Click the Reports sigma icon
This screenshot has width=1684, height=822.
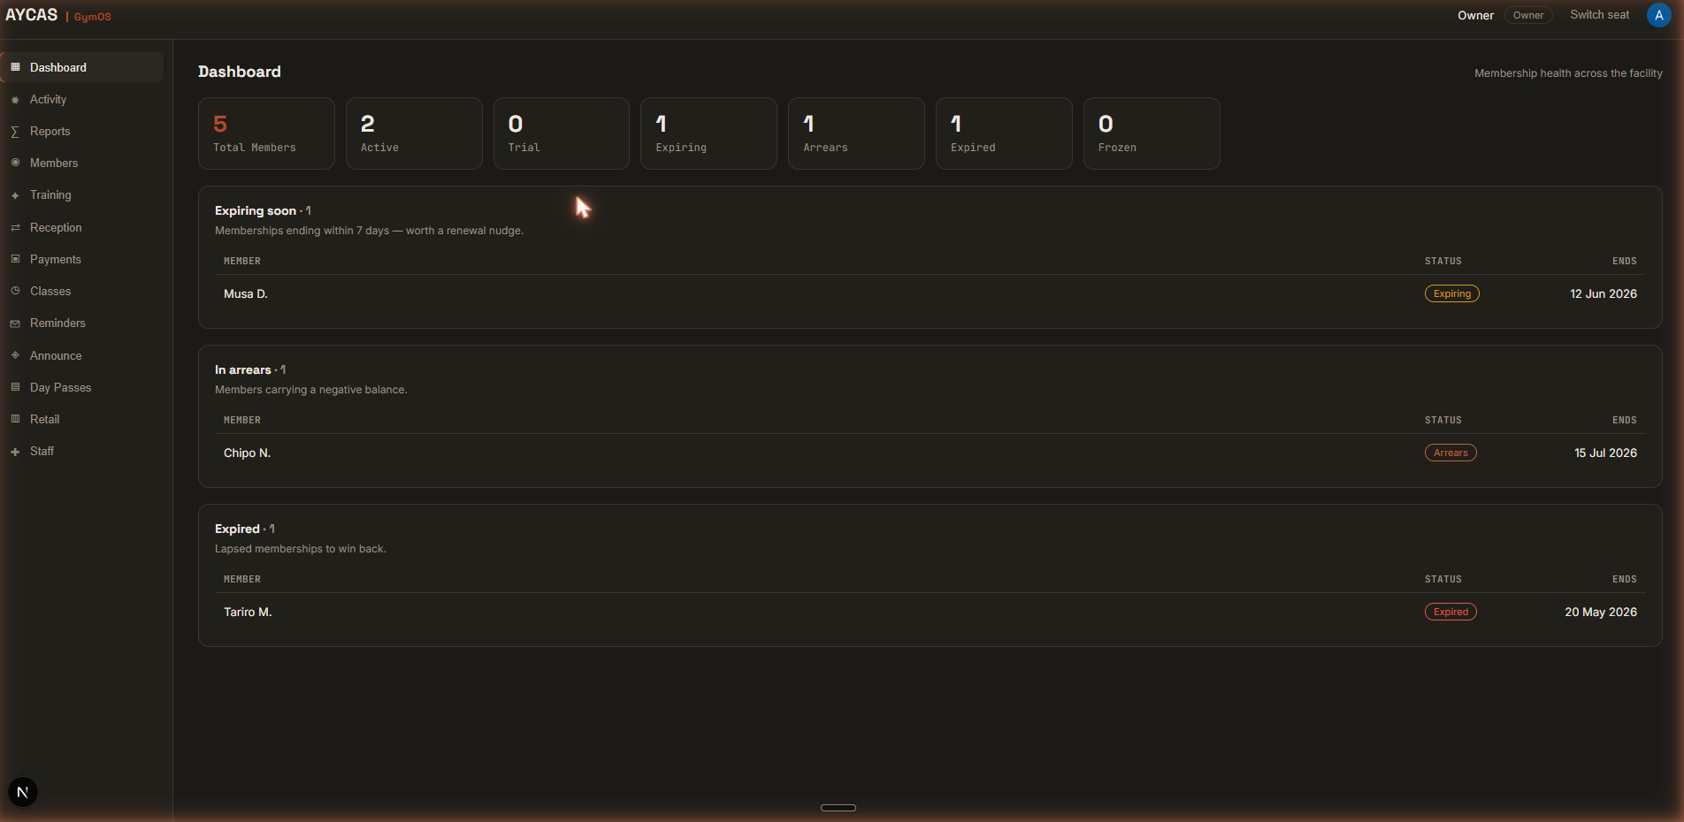coord(15,132)
